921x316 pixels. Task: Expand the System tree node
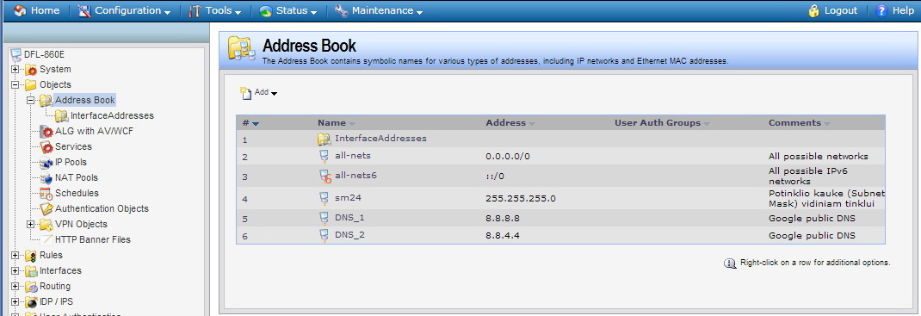[x=15, y=69]
